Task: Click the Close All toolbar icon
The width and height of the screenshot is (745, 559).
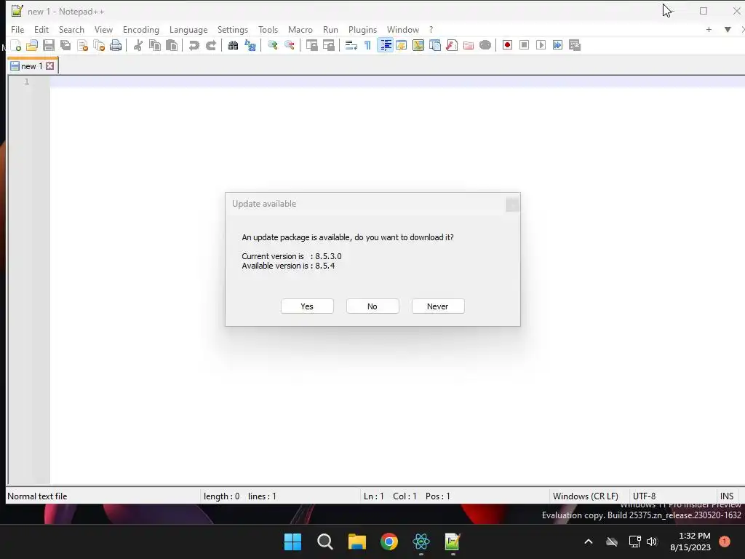Action: pyautogui.click(x=99, y=45)
